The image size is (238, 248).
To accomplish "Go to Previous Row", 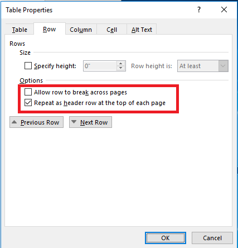I will tap(36, 122).
